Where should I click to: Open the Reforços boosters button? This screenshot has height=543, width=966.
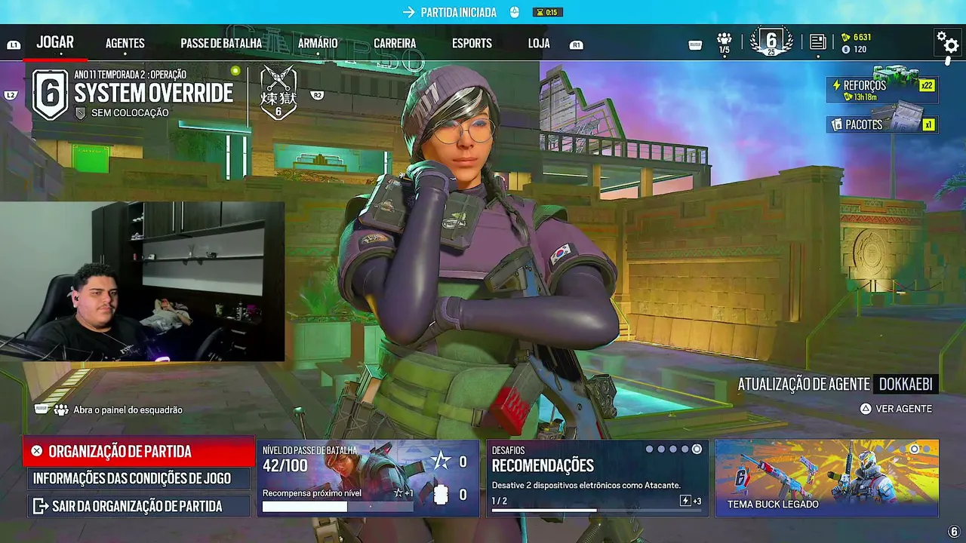882,90
